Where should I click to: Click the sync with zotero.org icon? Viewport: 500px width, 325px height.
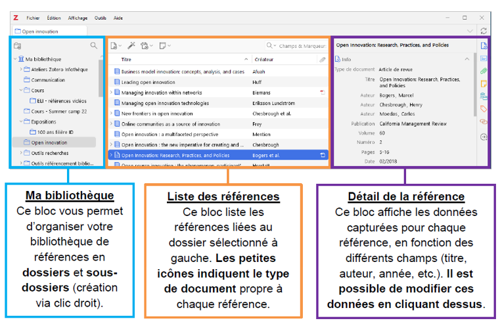(x=484, y=31)
